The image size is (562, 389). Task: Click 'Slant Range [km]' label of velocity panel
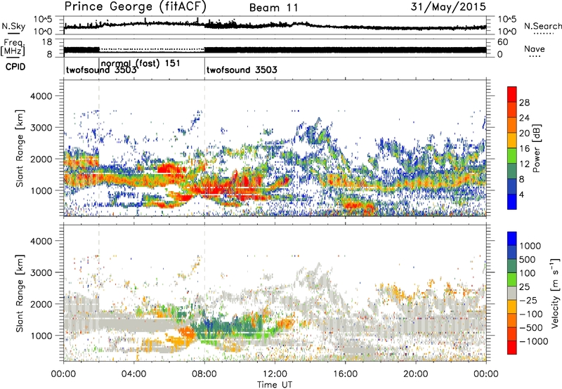click(x=20, y=293)
